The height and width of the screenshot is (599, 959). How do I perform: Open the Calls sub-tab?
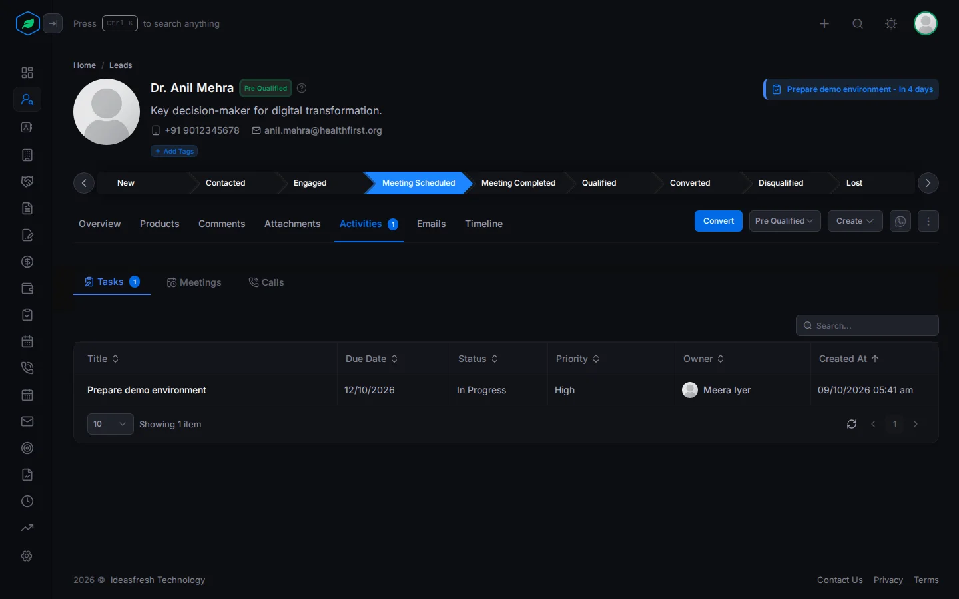point(266,282)
